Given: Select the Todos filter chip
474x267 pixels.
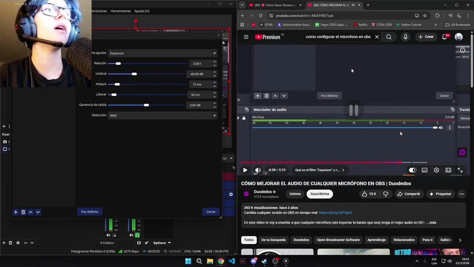Looking at the screenshot, I should point(249,240).
